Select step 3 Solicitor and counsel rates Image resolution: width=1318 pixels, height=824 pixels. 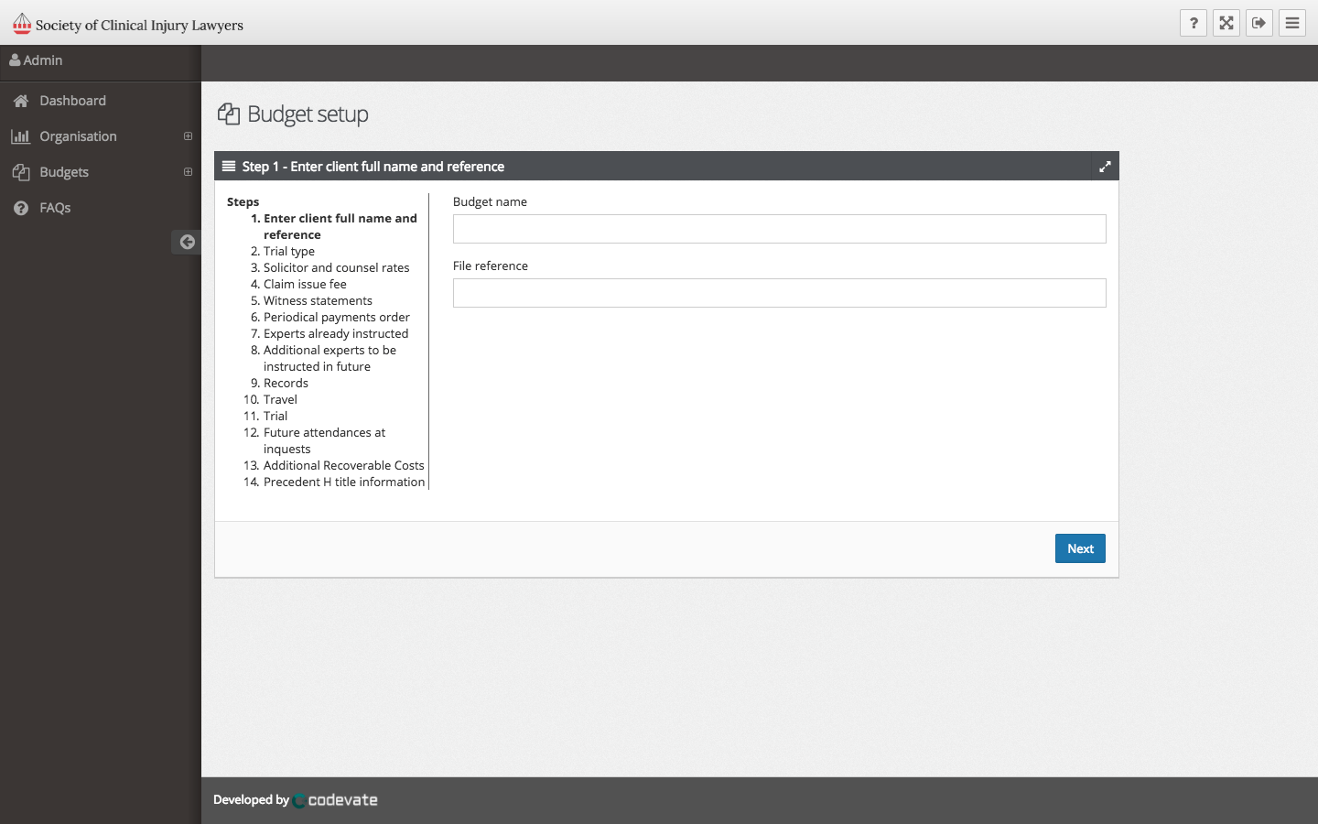tap(336, 267)
